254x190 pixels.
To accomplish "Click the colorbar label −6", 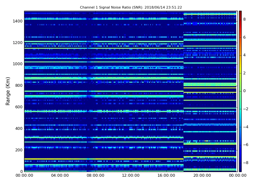I will [246, 145].
